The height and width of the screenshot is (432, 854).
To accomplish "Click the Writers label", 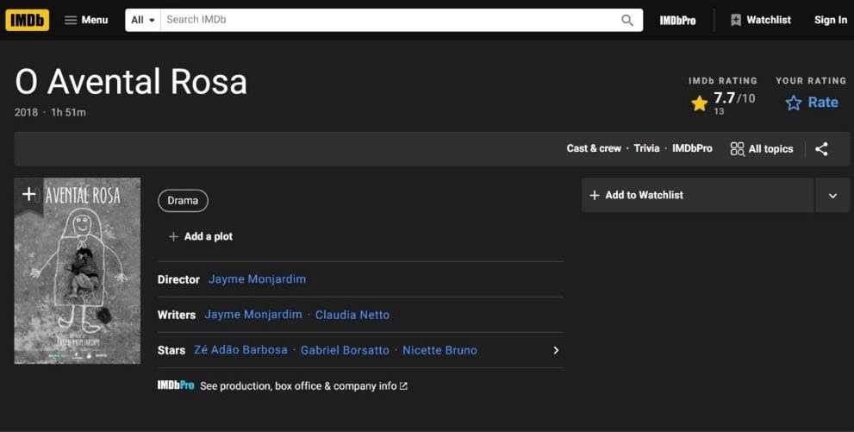I will 177,315.
